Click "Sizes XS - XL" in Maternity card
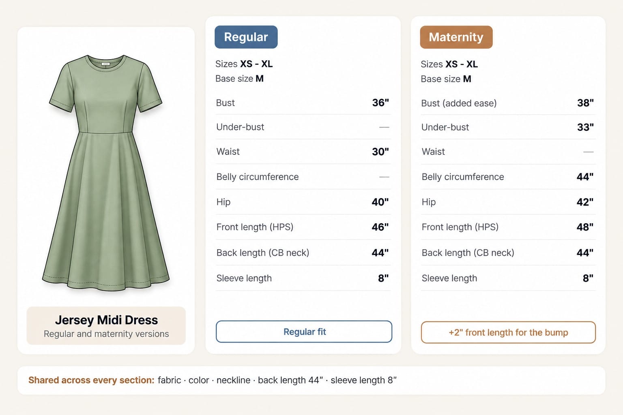This screenshot has width=623, height=415. 449,64
